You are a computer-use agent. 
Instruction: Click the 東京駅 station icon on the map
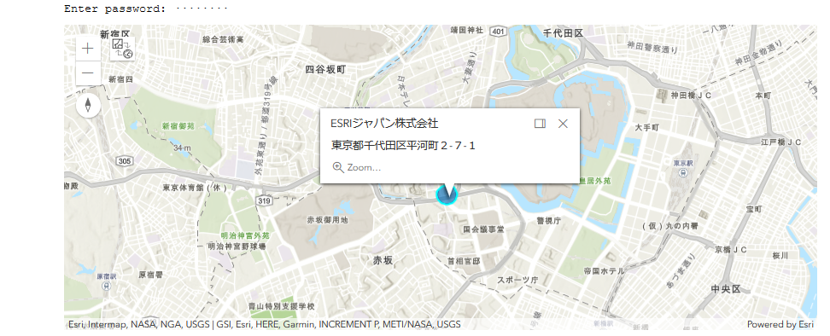coord(683,172)
